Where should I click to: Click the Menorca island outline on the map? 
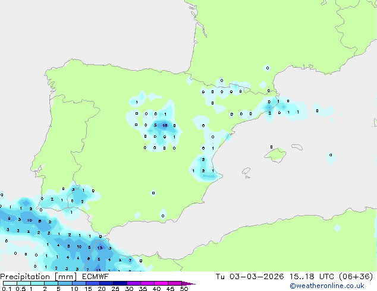coord(297,147)
